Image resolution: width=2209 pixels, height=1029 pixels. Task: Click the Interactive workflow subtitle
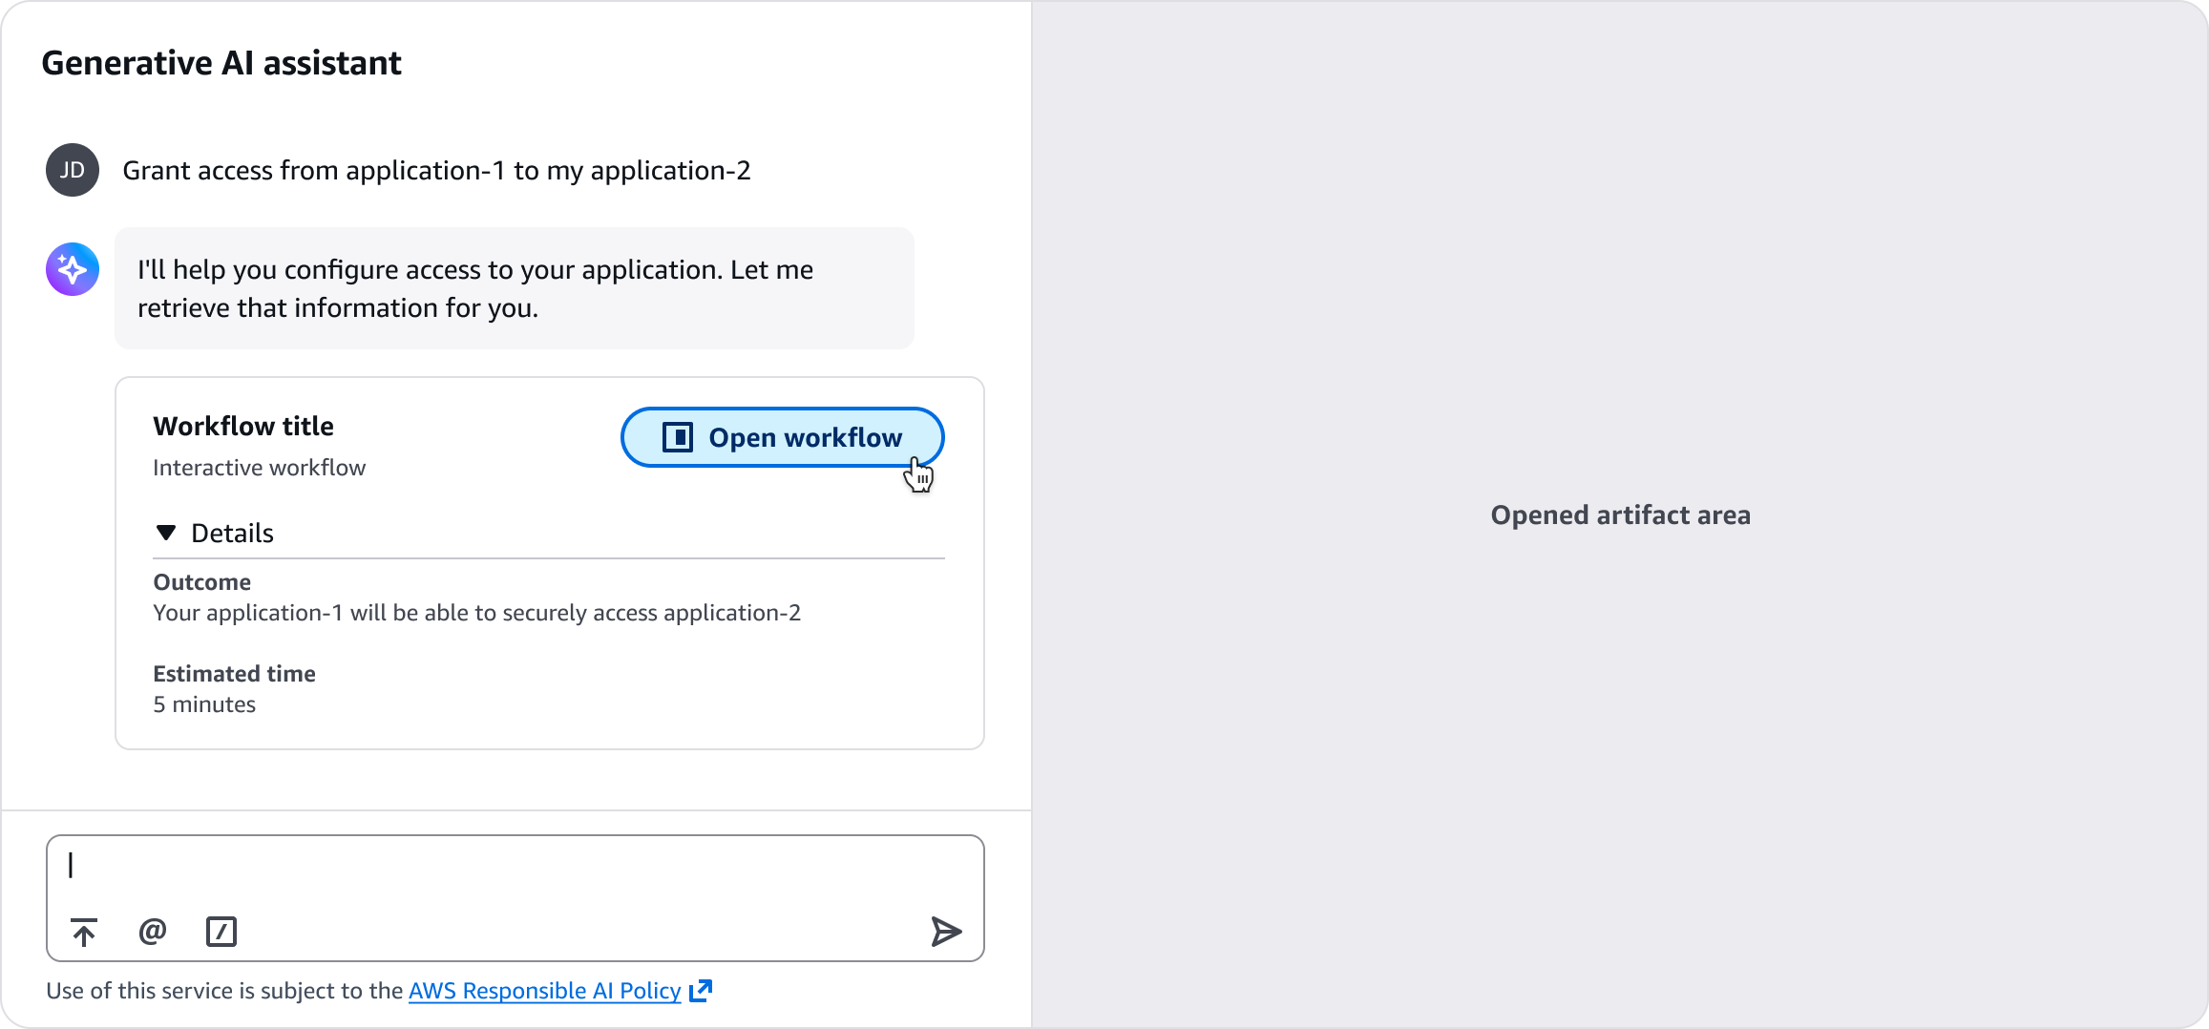pyautogui.click(x=259, y=468)
